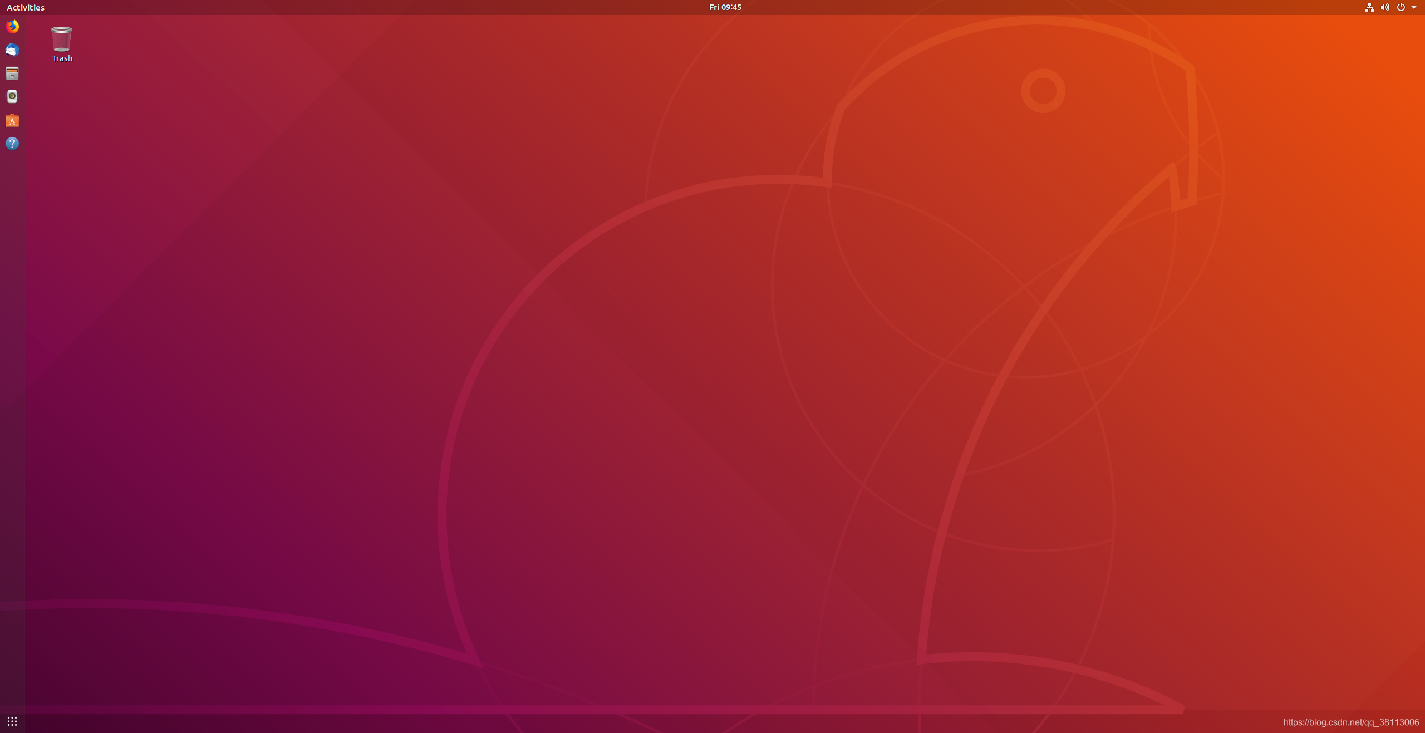
Task: Launch Firefox from the dock
Action: [12, 26]
